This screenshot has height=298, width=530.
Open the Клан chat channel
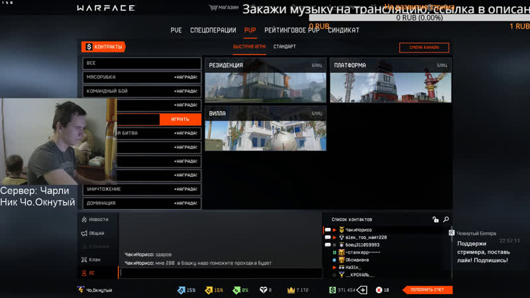[91, 260]
